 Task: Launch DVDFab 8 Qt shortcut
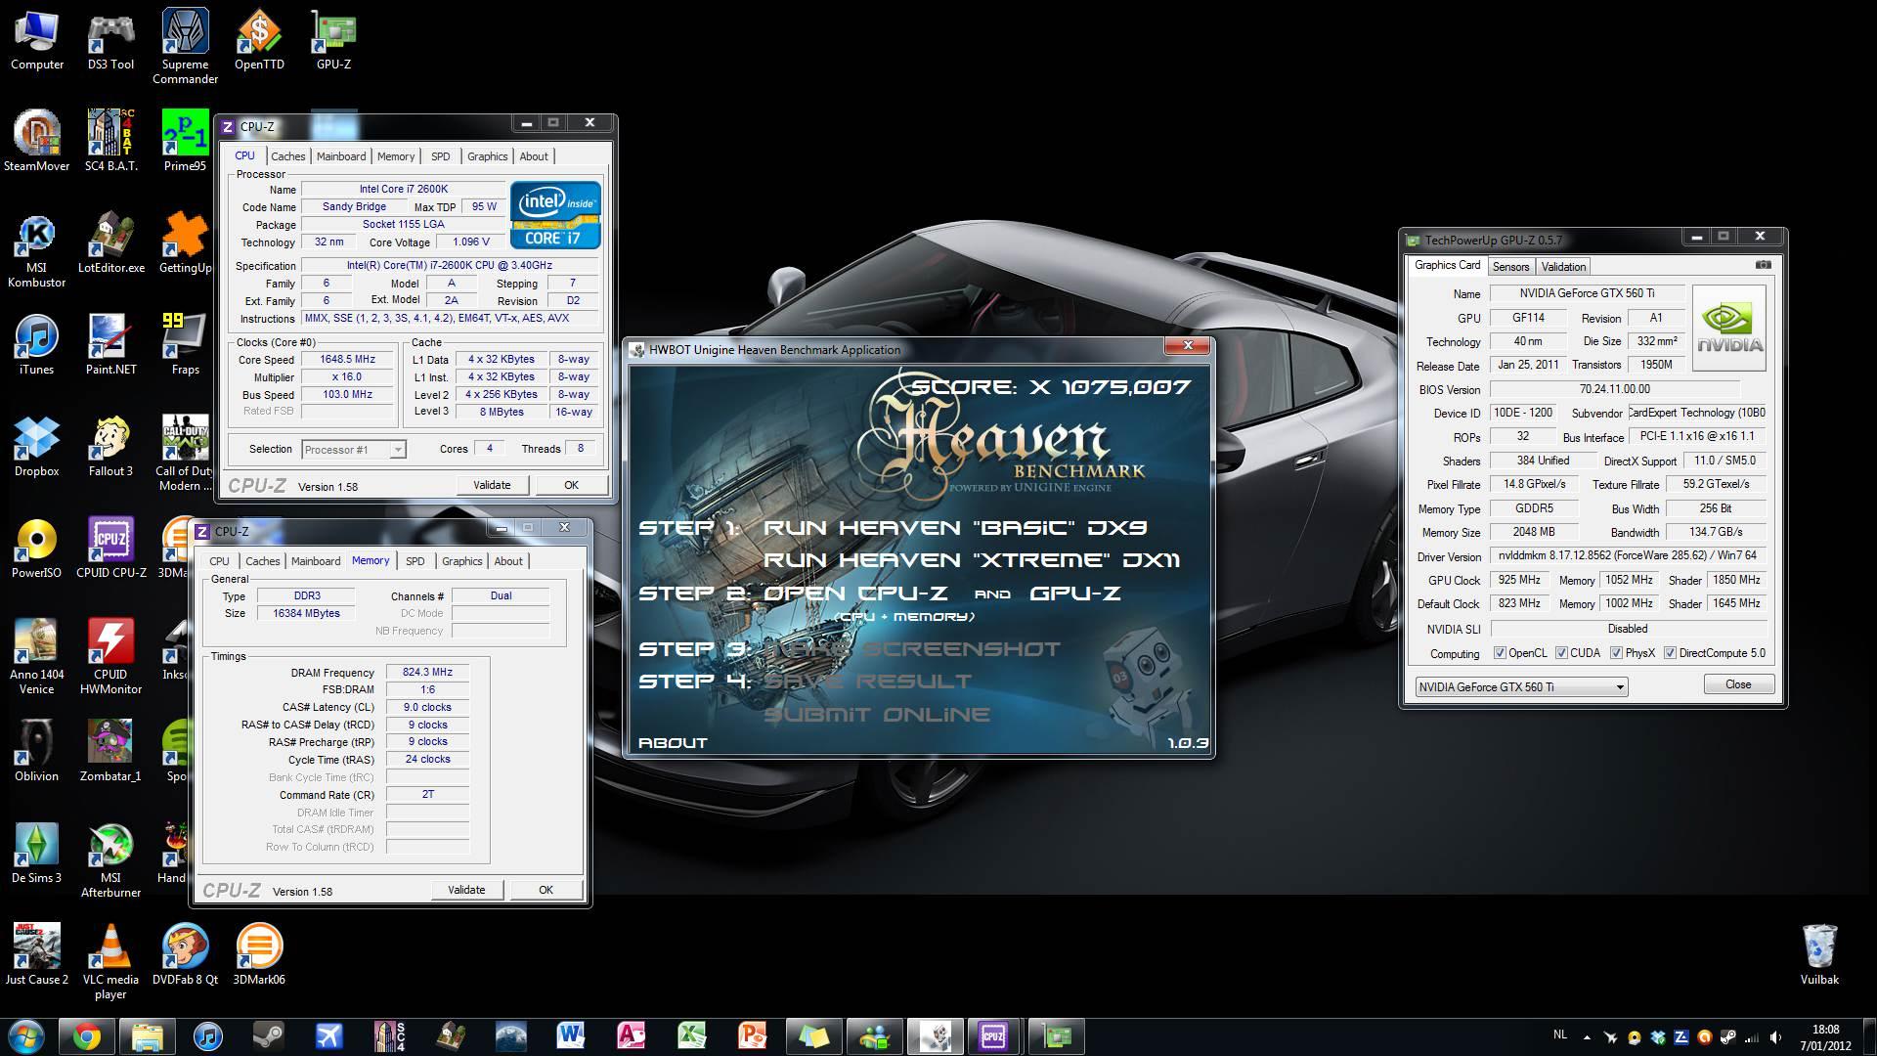pos(185,953)
